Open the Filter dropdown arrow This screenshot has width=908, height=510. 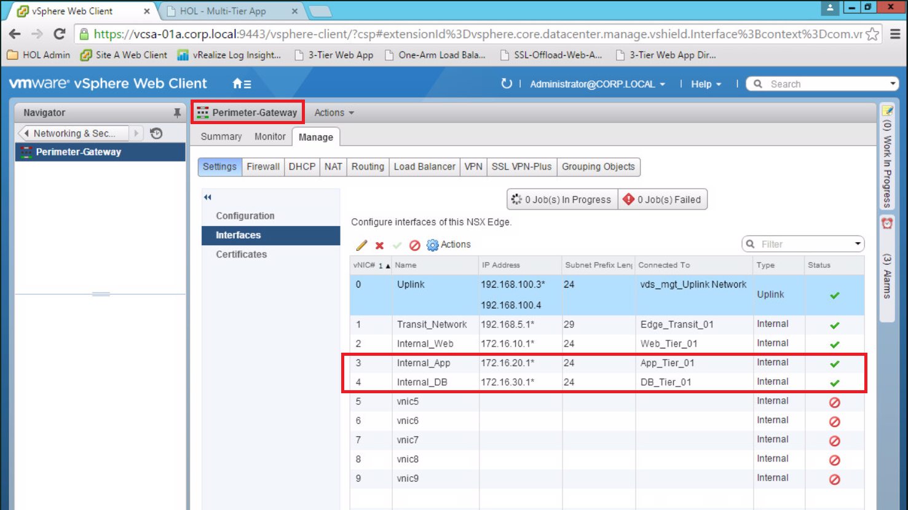point(858,244)
